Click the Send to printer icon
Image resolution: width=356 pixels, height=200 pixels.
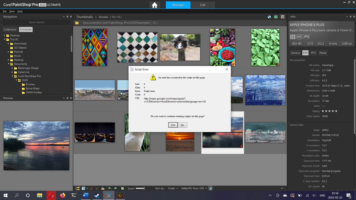click(103, 188)
